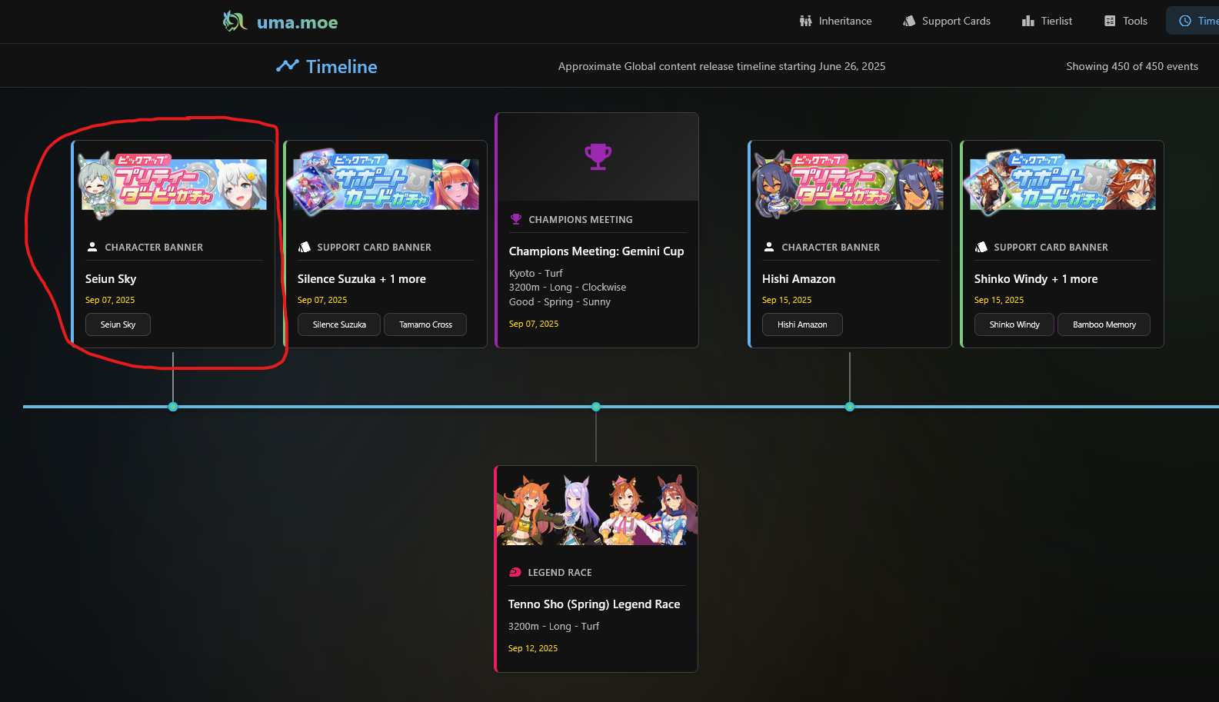Click the Tamamo Cross tag button
Viewport: 1219px width, 702px height.
click(425, 324)
